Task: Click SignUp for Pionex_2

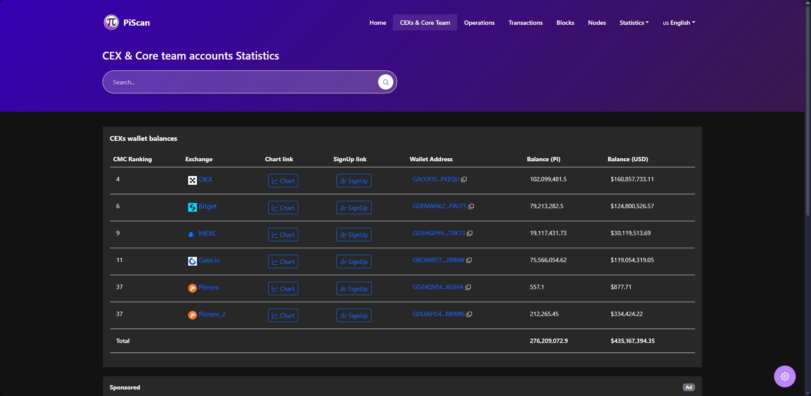Action: 354,316
